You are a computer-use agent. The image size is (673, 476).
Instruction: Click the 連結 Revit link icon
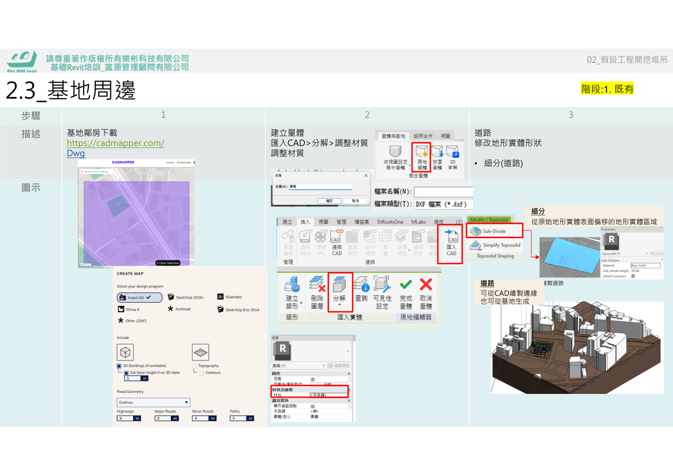pos(305,243)
